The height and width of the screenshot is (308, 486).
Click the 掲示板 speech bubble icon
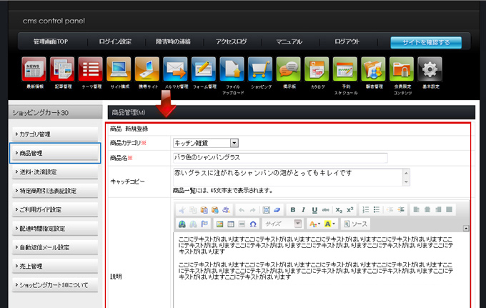288,70
